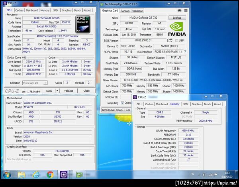Toggle the OpenCL computing checkbox
The height and width of the screenshot is (187, 239).
click(122, 102)
